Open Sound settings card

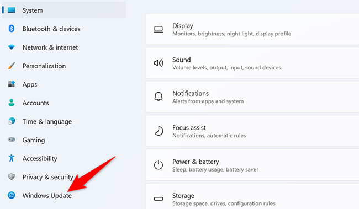pyautogui.click(x=252, y=63)
